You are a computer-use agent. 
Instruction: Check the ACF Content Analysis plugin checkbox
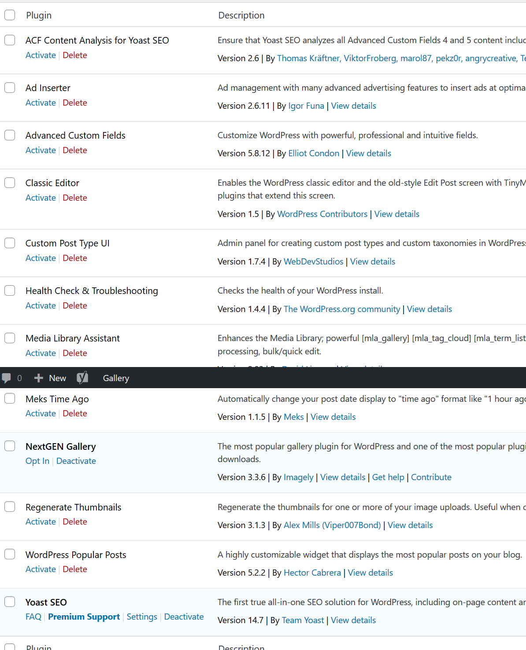pyautogui.click(x=10, y=40)
